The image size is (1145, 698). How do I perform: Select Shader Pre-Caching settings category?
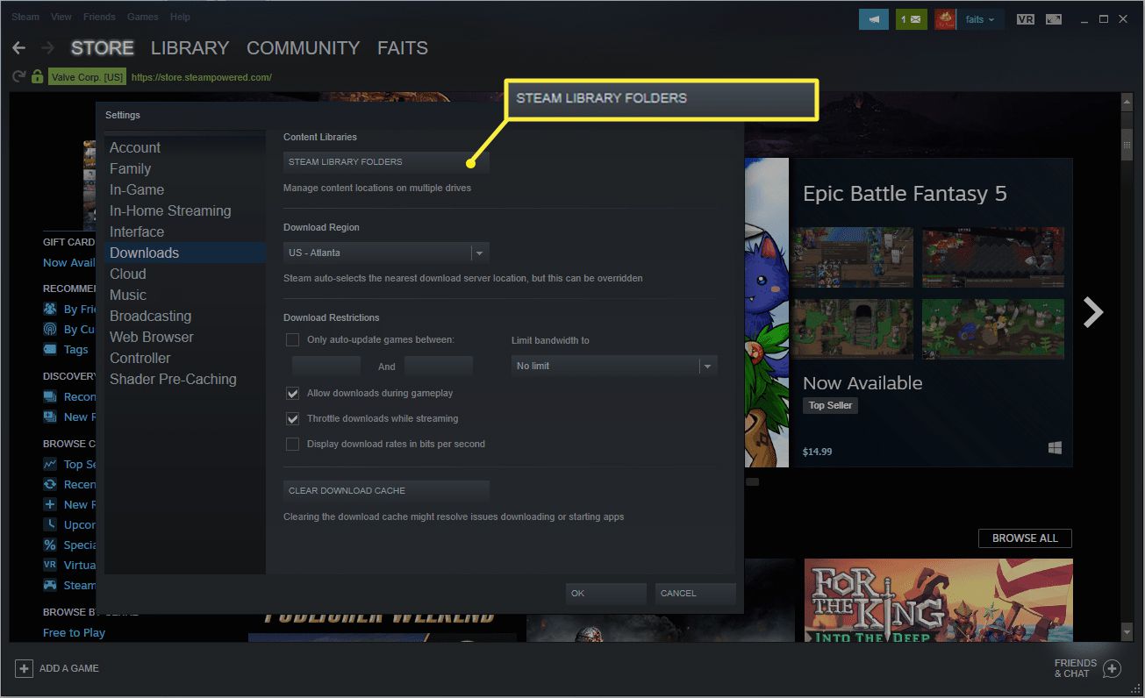pos(185,379)
